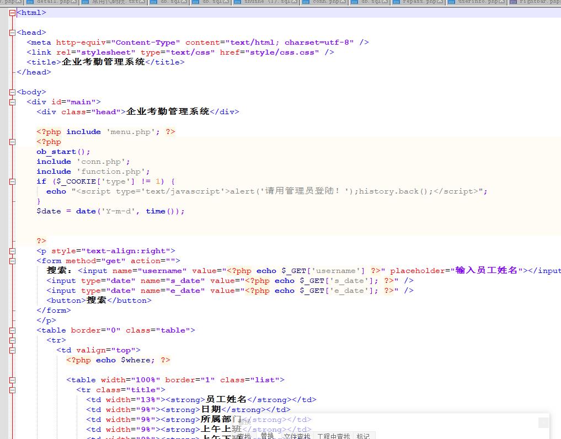Click $_COOKIE['type'] in the if condition
This screenshot has height=439, width=561.
(95, 182)
